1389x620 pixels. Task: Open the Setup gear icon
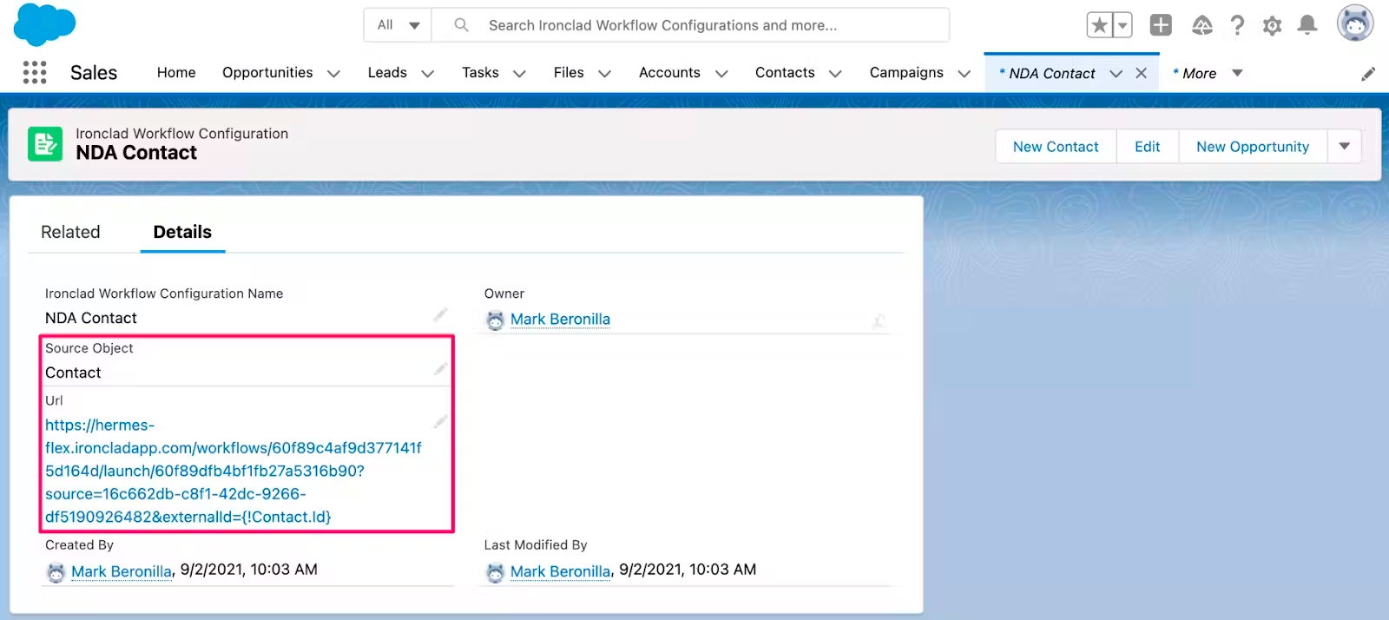point(1272,26)
